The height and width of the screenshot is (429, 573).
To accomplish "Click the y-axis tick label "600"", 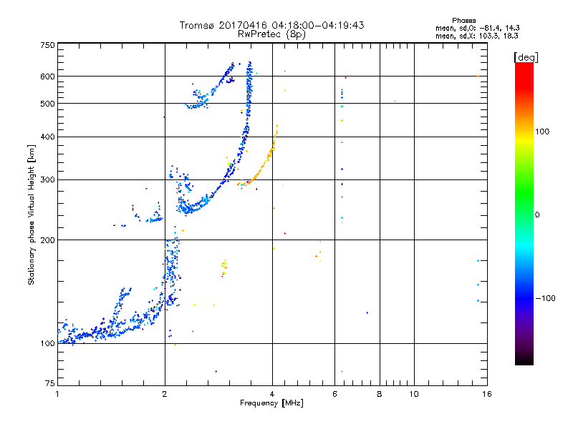I will [x=47, y=77].
